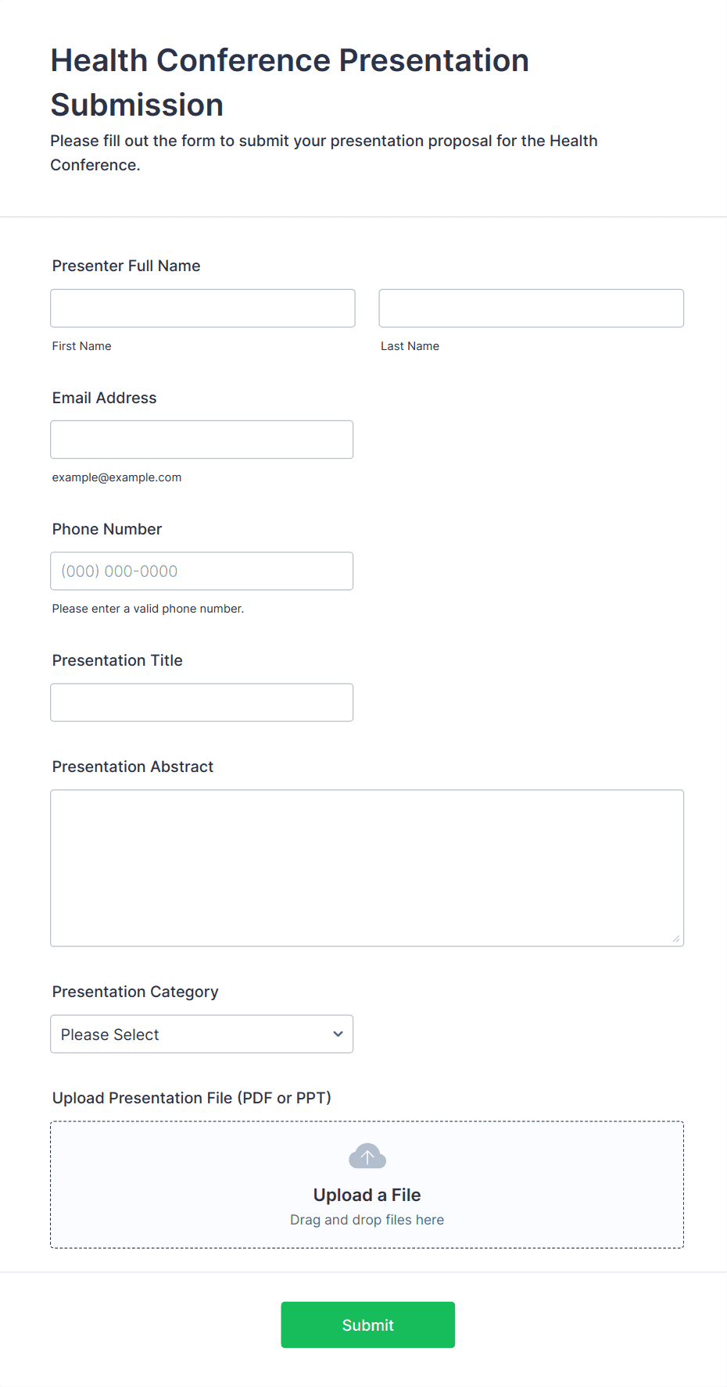Click the Presentation Category label

[135, 992]
